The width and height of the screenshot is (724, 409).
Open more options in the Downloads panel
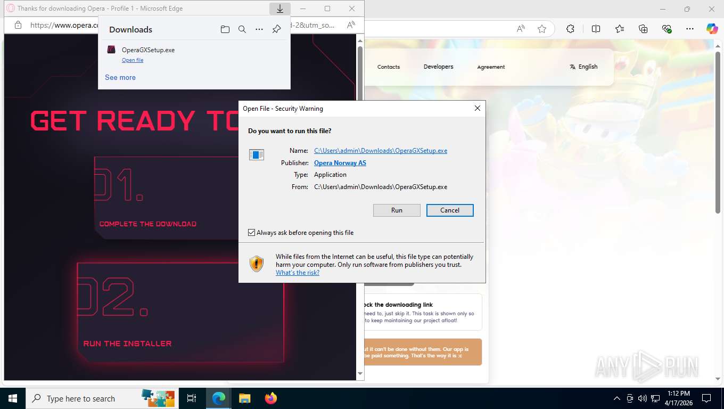(x=259, y=29)
